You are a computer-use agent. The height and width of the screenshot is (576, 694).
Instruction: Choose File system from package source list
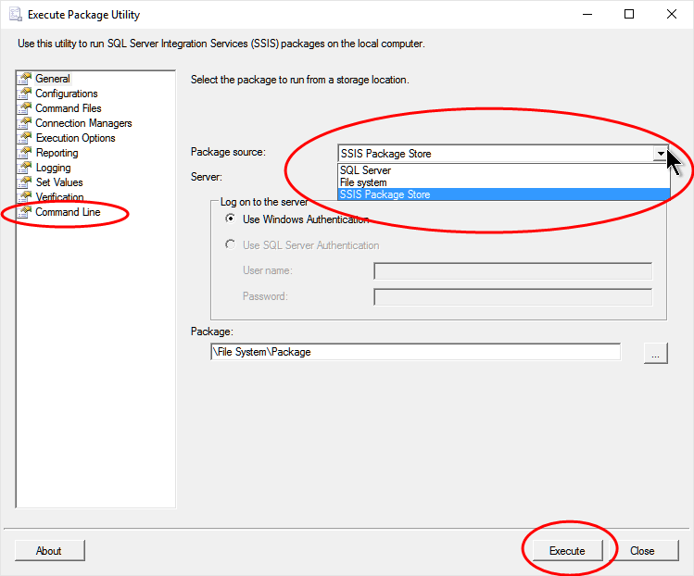click(504, 182)
